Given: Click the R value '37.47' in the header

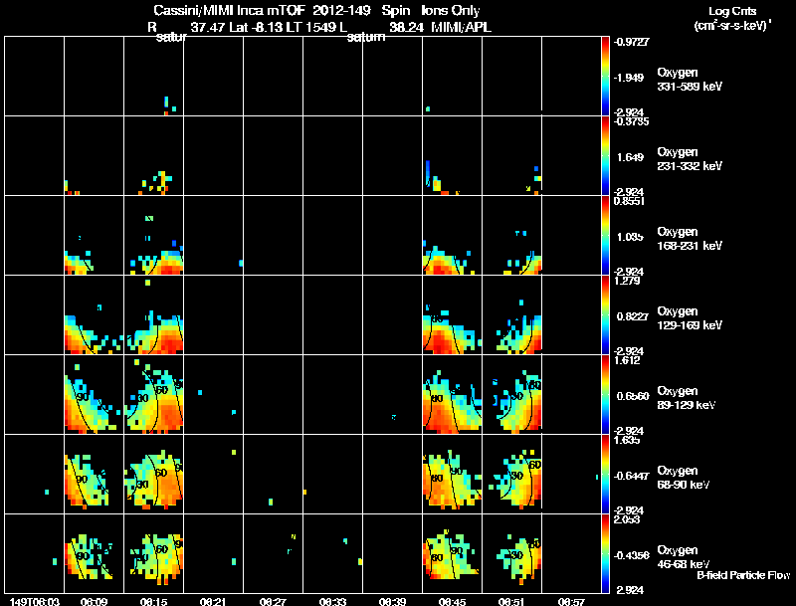Looking at the screenshot, I should point(208,28).
